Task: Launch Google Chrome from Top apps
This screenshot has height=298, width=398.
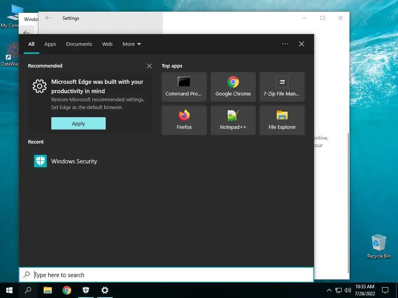Action: pos(233,87)
